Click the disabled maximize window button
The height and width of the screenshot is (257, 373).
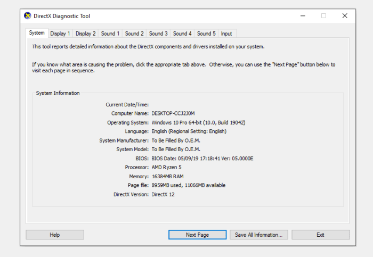coord(323,16)
